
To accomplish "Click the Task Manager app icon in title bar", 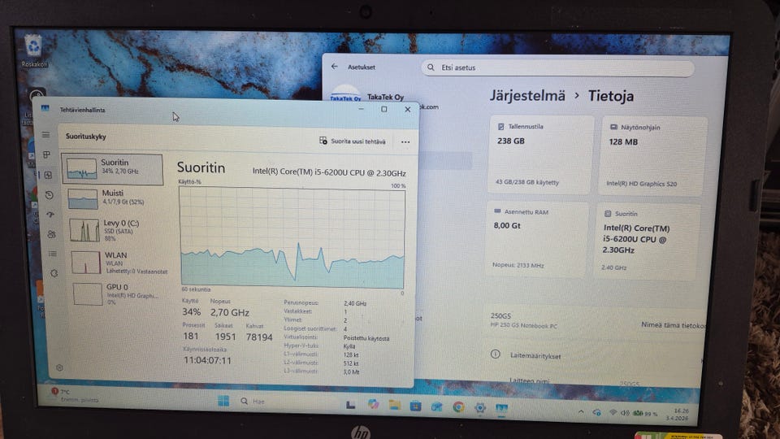I will [x=45, y=108].
